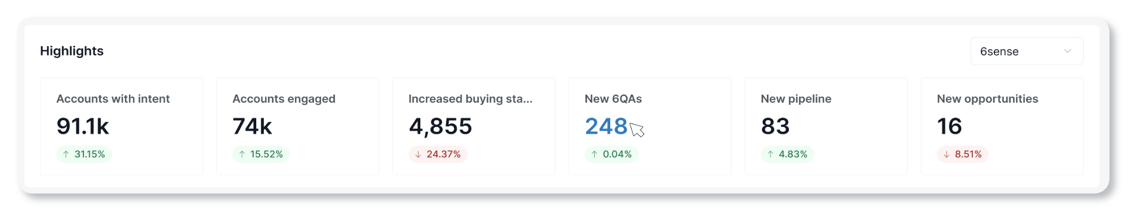The height and width of the screenshot is (223, 1138).
Task: Click the New pipeline card label
Action: pos(796,99)
